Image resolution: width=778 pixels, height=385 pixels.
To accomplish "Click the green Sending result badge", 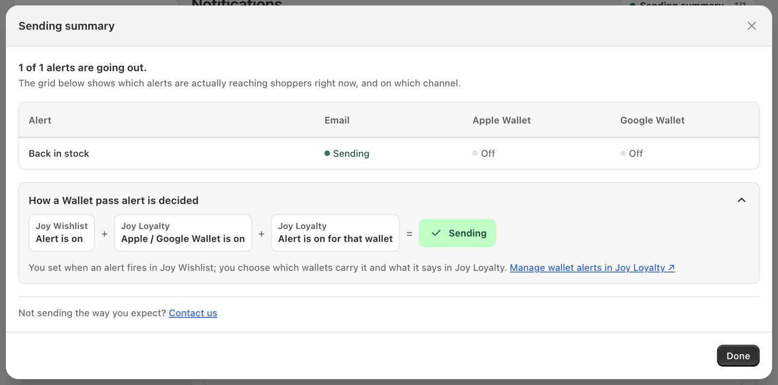I will coord(457,233).
